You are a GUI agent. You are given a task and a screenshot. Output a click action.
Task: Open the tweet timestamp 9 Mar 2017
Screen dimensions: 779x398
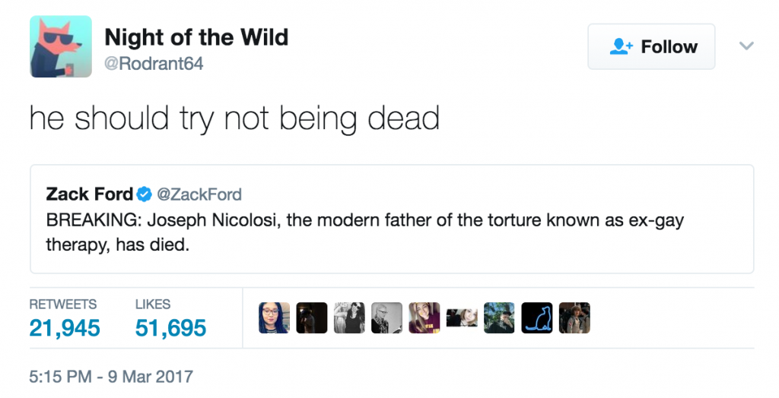(111, 376)
